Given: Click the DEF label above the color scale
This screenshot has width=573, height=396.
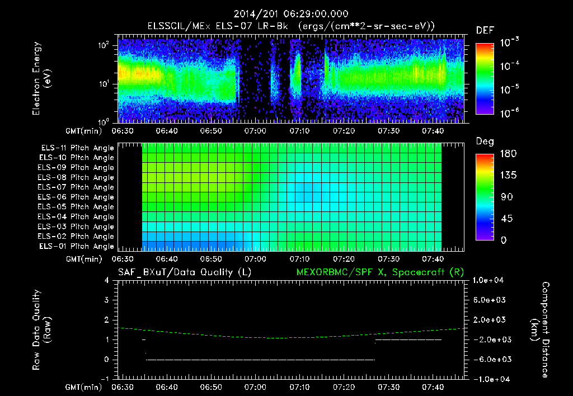Looking at the screenshot, I should pyautogui.click(x=485, y=31).
